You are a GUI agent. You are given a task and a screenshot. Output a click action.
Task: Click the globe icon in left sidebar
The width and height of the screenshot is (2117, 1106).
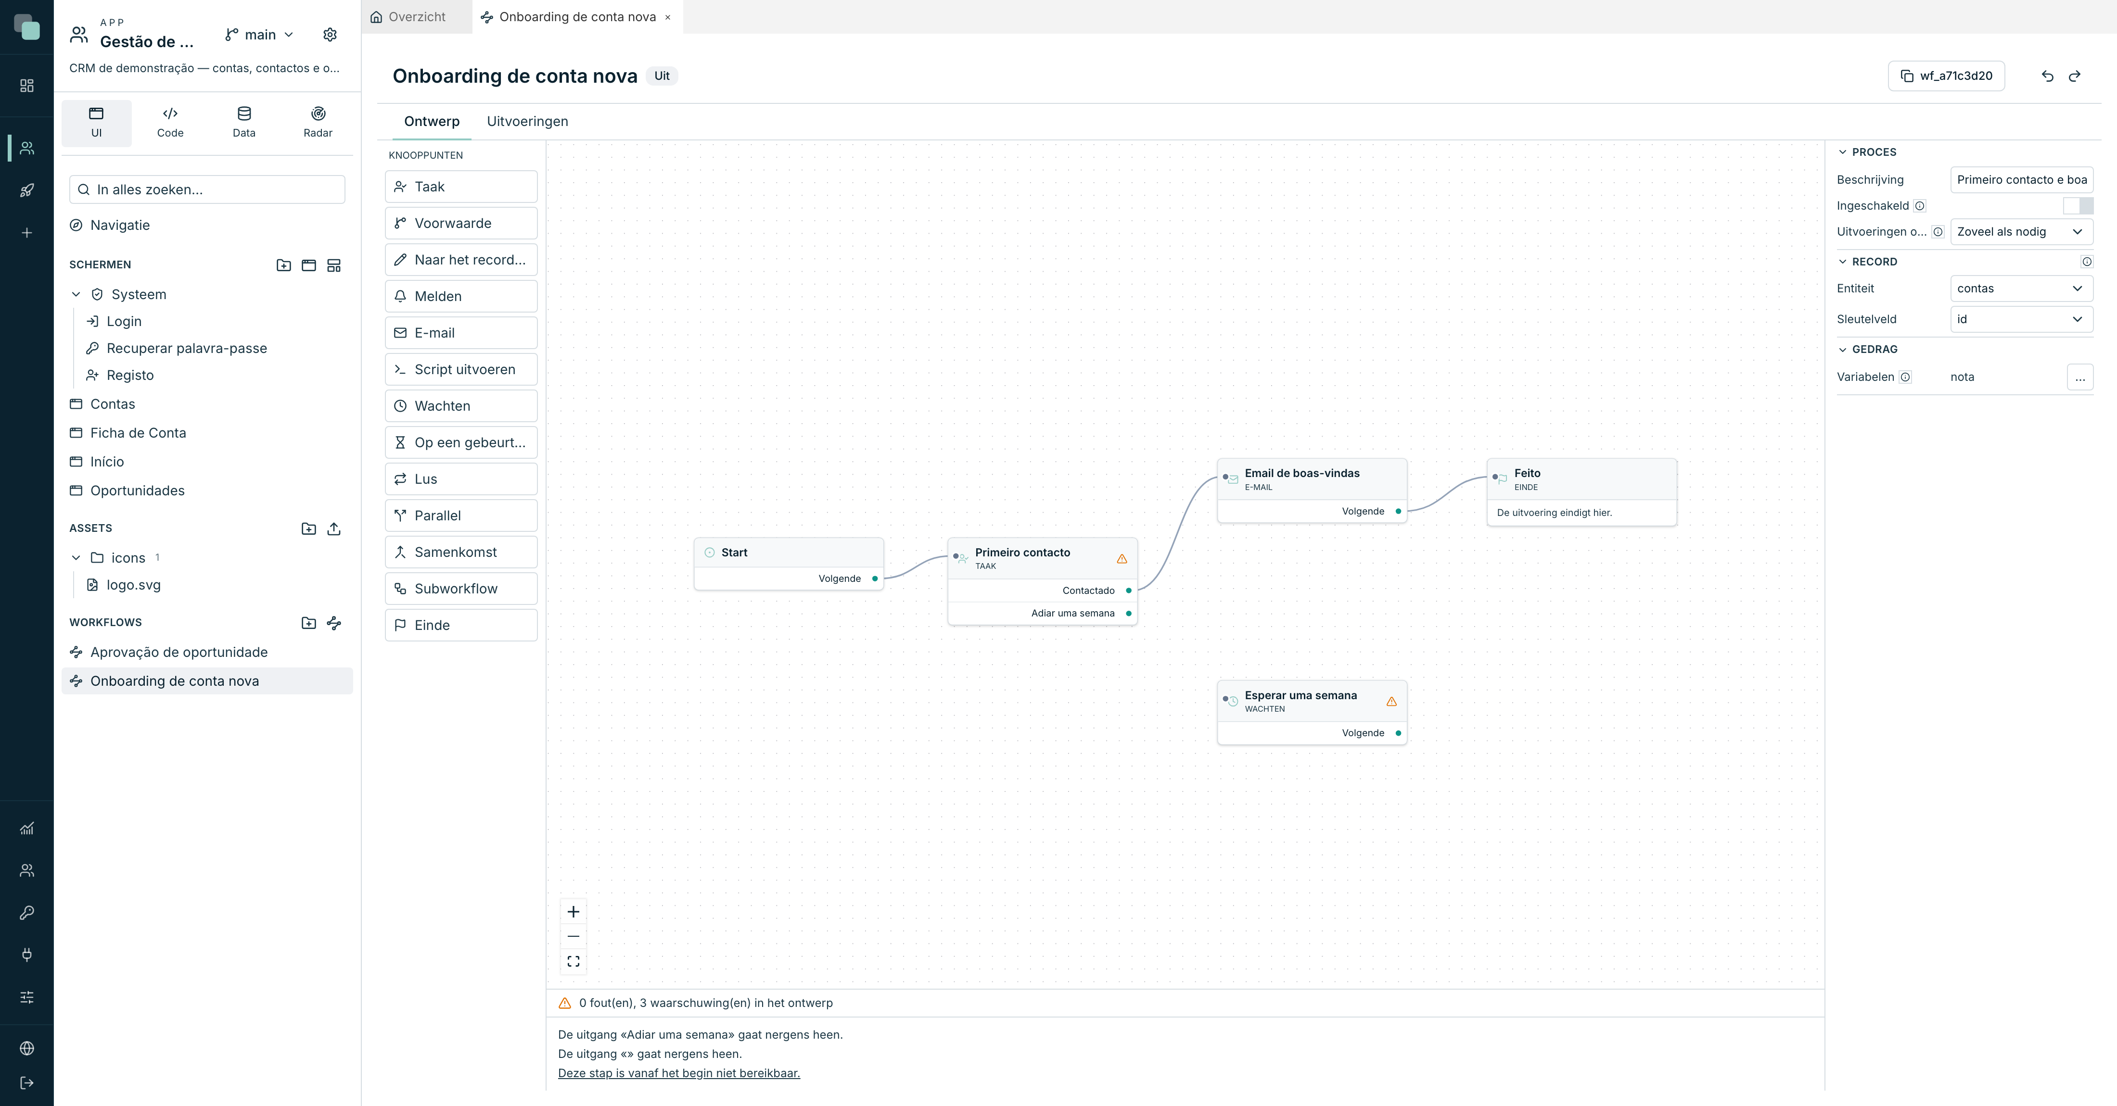pyautogui.click(x=27, y=1048)
